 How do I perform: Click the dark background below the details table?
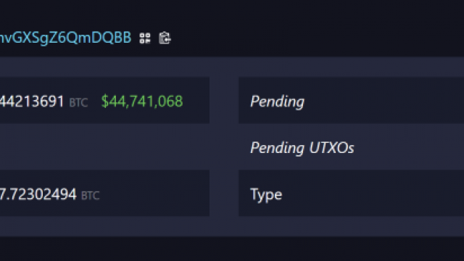coord(232,249)
